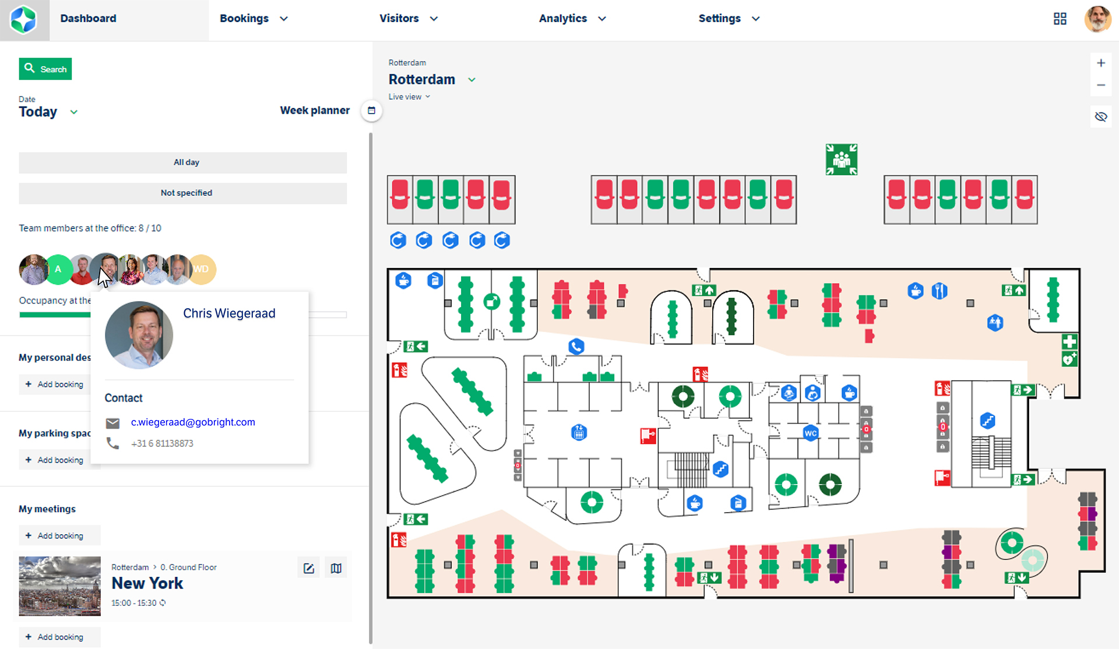Image resolution: width=1119 pixels, height=649 pixels.
Task: Click c.wiegeraad@gobright.com email link
Action: (193, 422)
